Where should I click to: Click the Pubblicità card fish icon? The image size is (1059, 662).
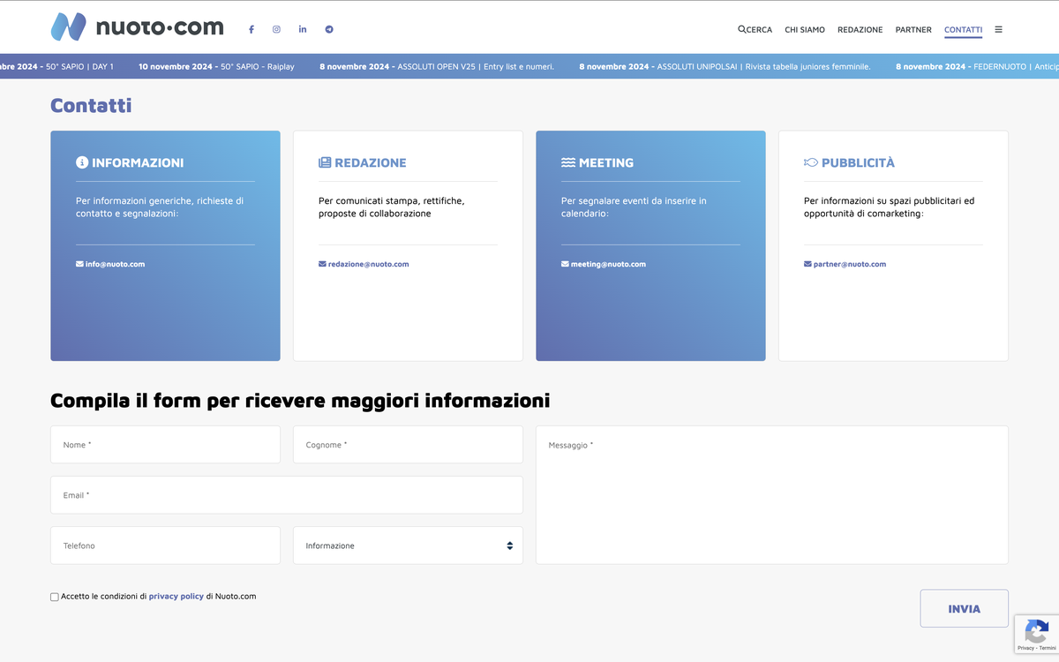tap(811, 162)
